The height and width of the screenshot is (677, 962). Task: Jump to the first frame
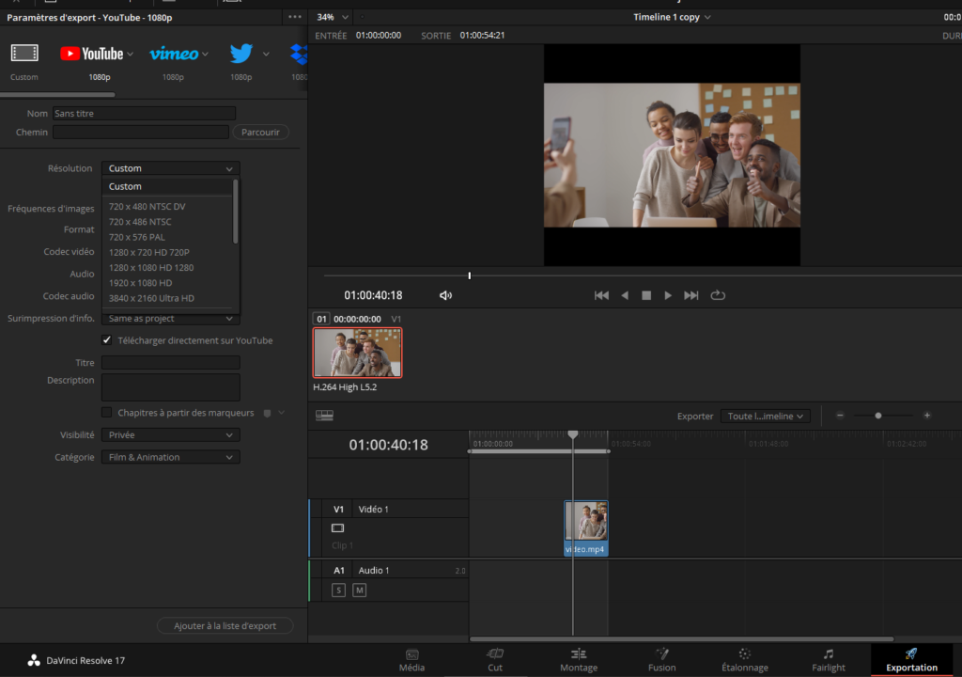tap(601, 295)
